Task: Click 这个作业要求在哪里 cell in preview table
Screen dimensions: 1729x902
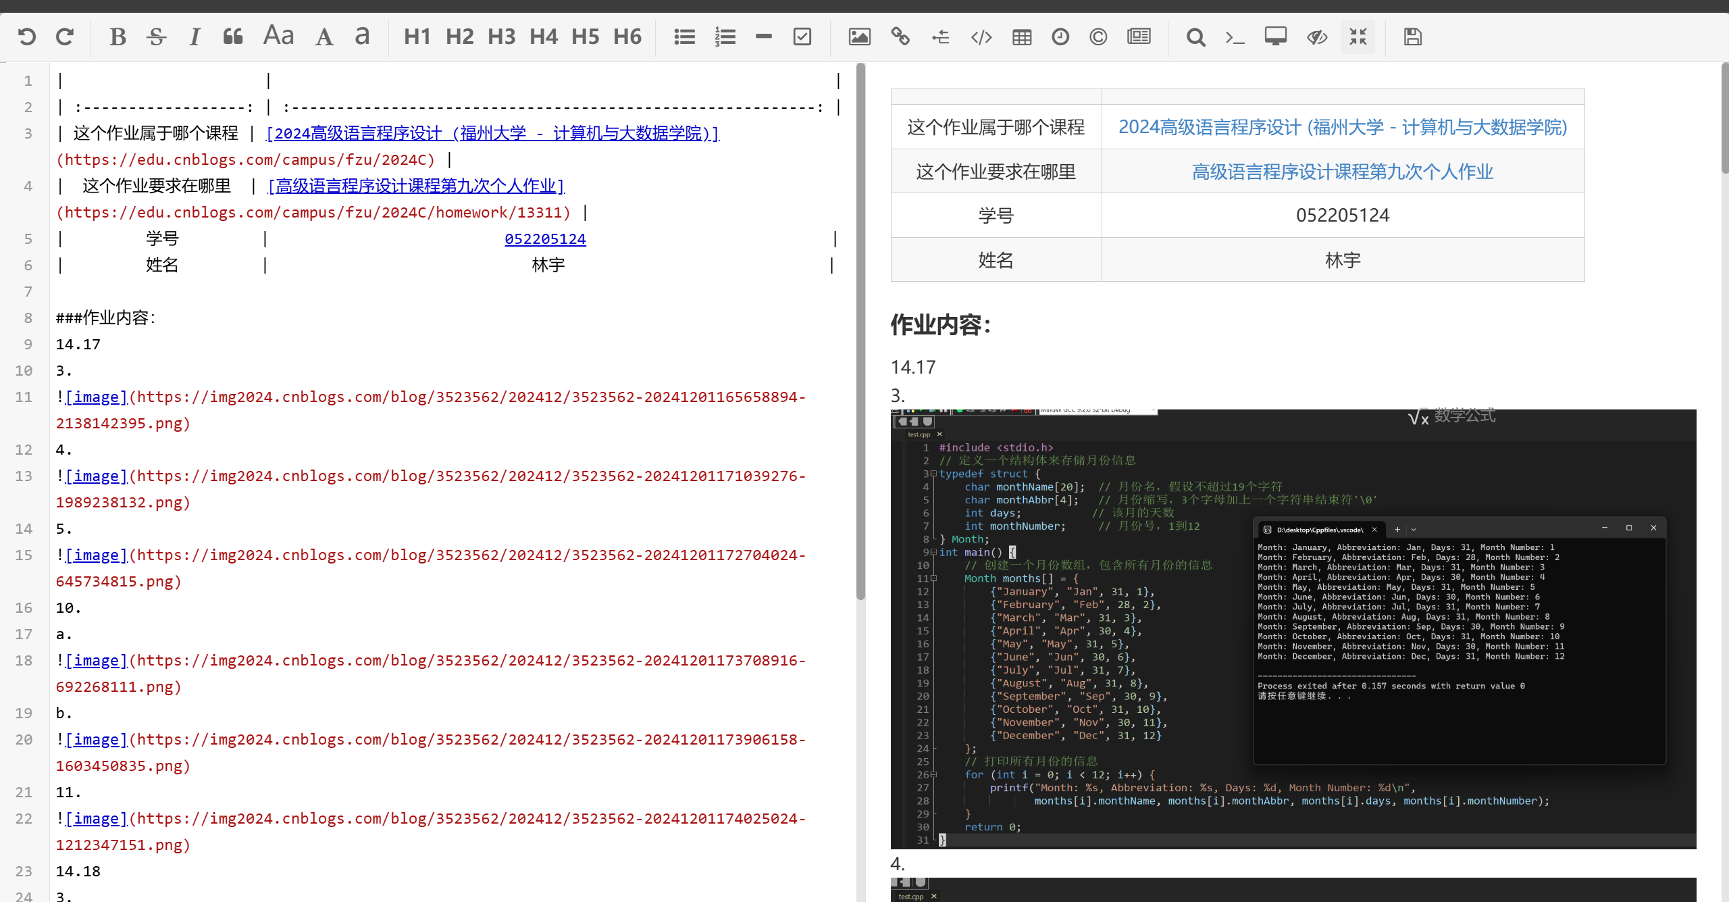Action: click(996, 172)
